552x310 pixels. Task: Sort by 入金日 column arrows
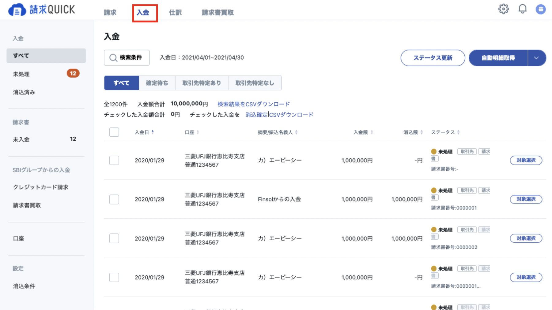pyautogui.click(x=153, y=132)
